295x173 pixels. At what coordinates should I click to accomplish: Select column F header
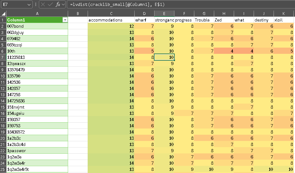tap(184, 14)
